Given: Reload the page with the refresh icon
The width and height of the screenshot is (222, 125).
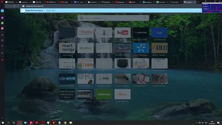Looking at the screenshot, I should pyautogui.click(x=14, y=6).
